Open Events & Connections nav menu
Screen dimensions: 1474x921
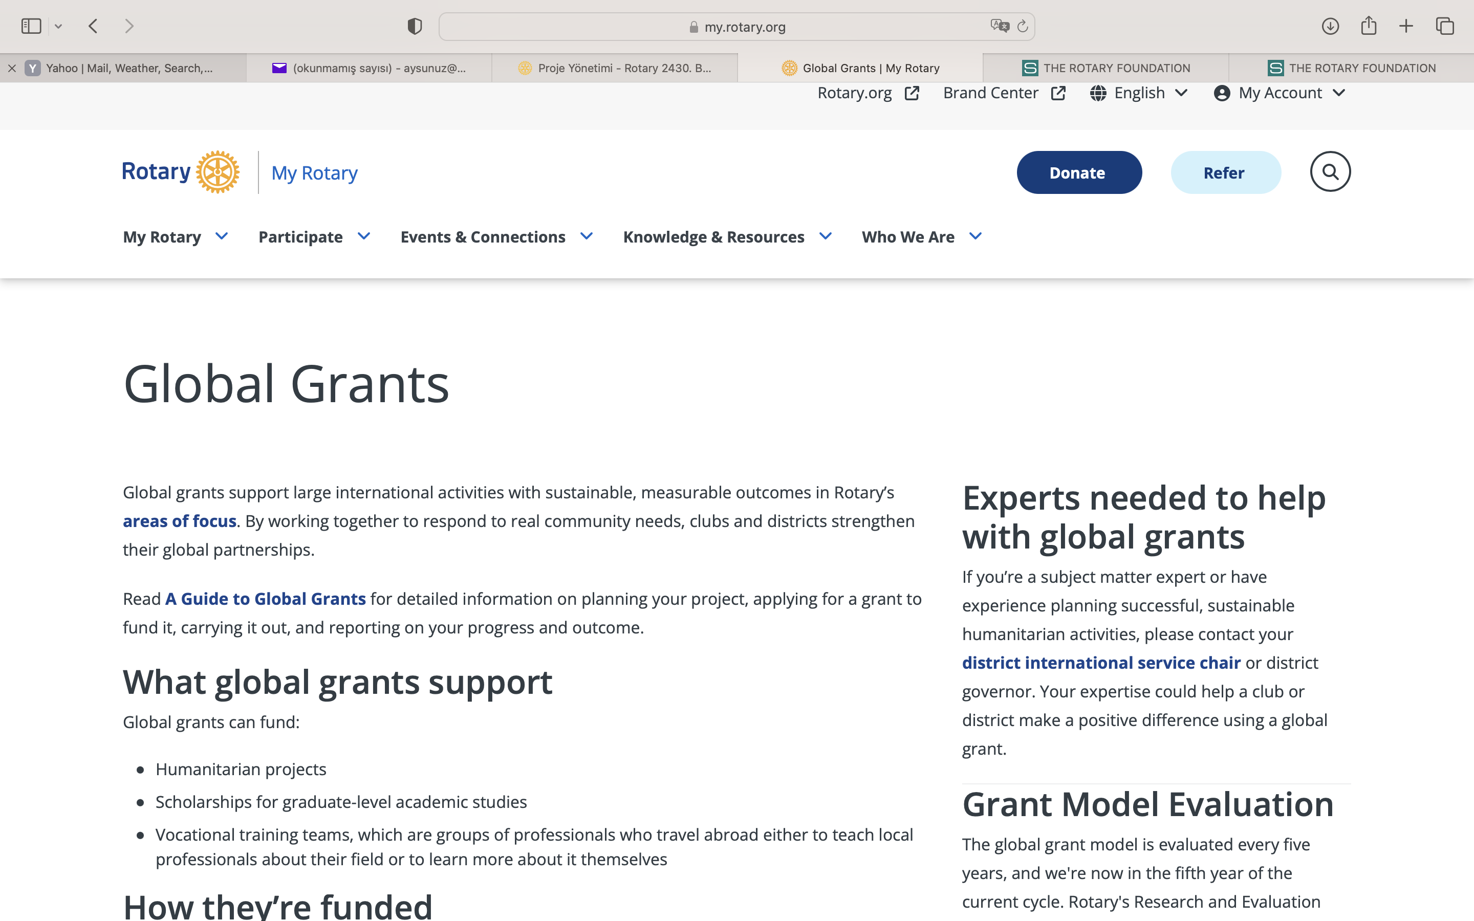pyautogui.click(x=483, y=237)
